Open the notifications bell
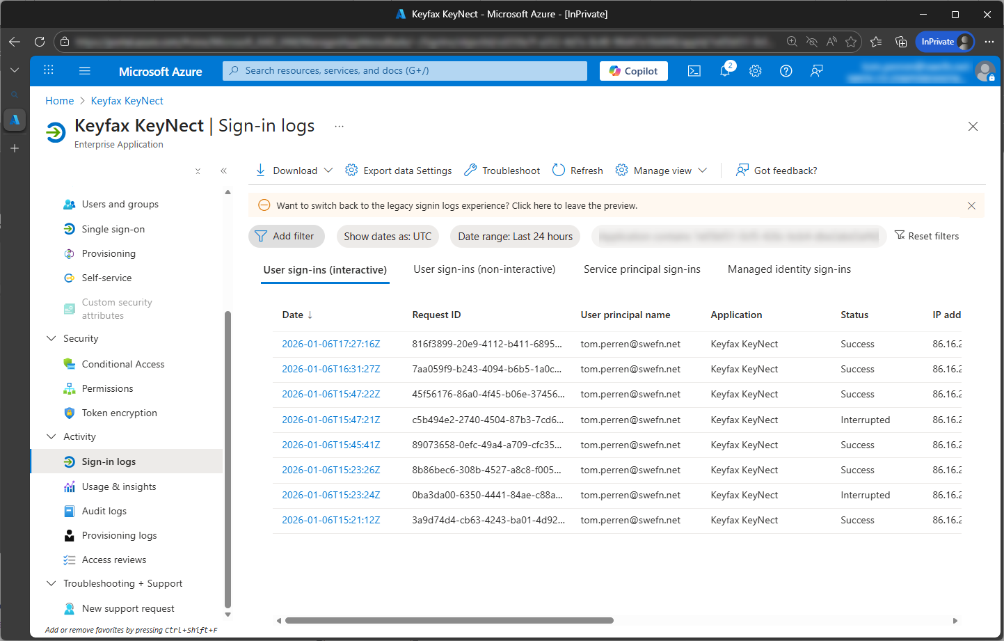The height and width of the screenshot is (641, 1004). tap(724, 71)
